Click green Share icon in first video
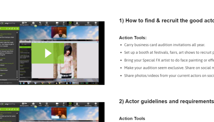This screenshot has height=122, width=214. (70, 23)
